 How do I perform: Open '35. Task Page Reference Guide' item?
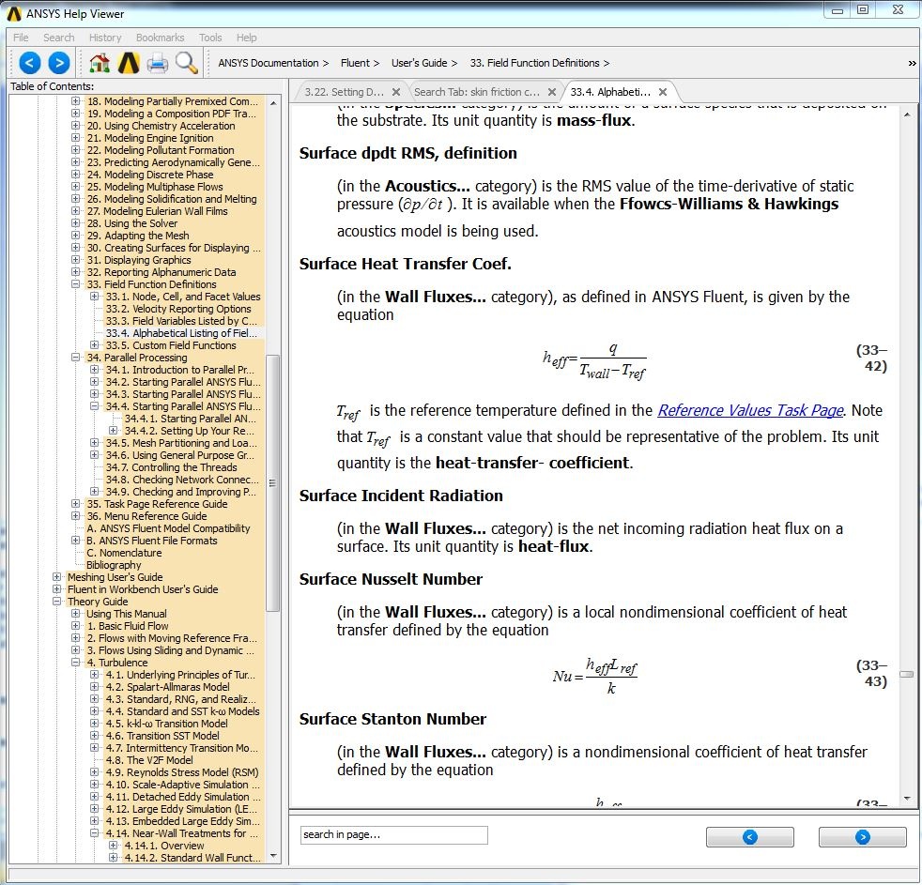pos(157,504)
